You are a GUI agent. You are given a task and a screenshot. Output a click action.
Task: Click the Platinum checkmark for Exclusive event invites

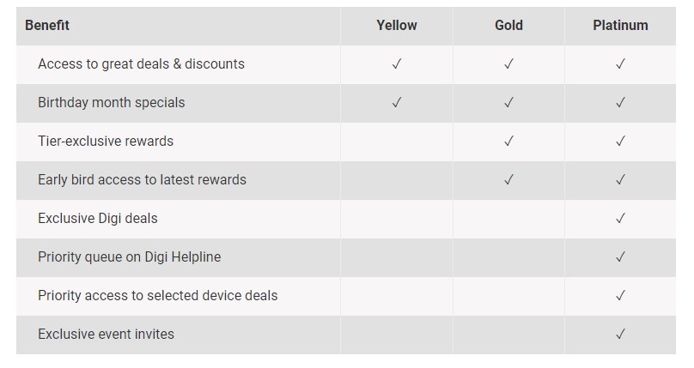pyautogui.click(x=620, y=335)
